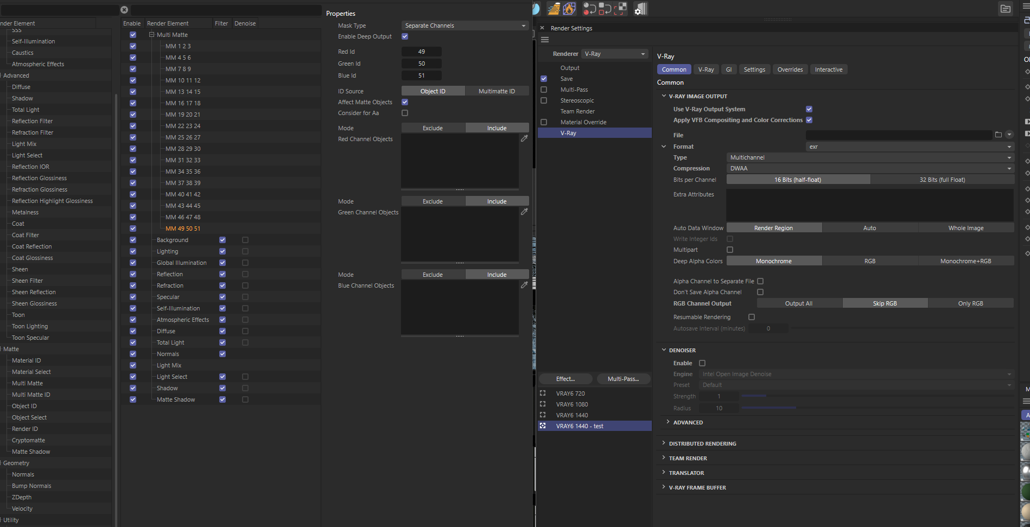Open the Render Settings hamburger menu
The image size is (1030, 527).
click(545, 40)
